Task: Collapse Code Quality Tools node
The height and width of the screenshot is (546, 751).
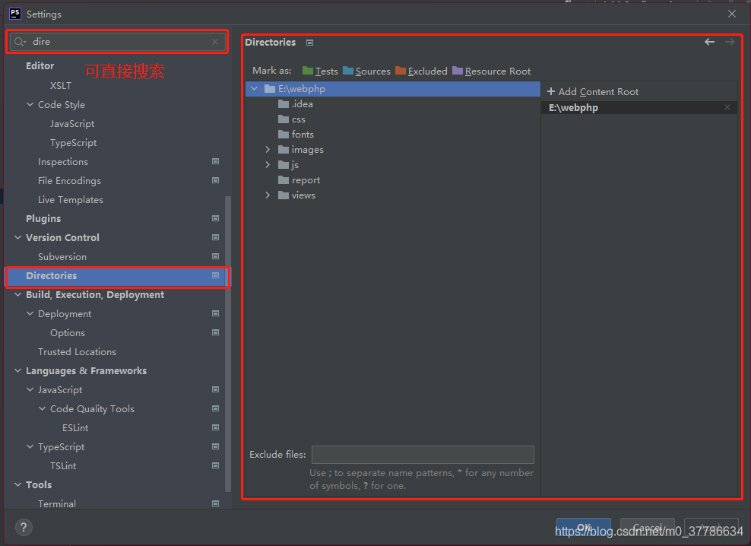Action: (42, 409)
